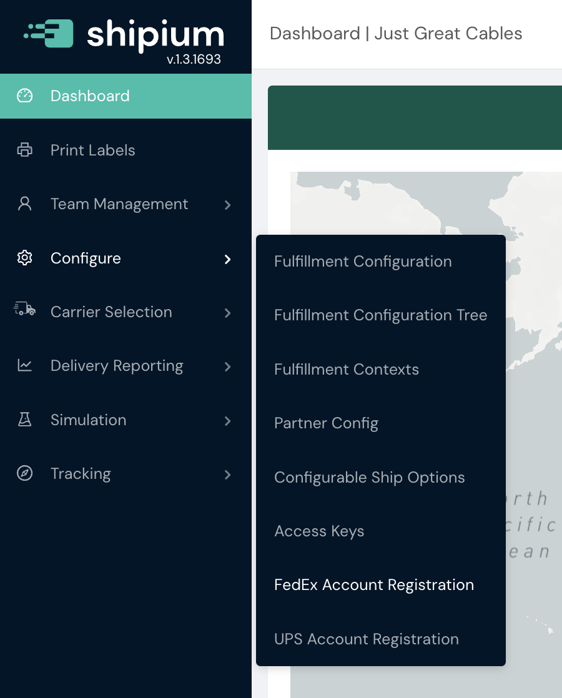
Task: Open the Dashboard menu item
Action: click(126, 96)
